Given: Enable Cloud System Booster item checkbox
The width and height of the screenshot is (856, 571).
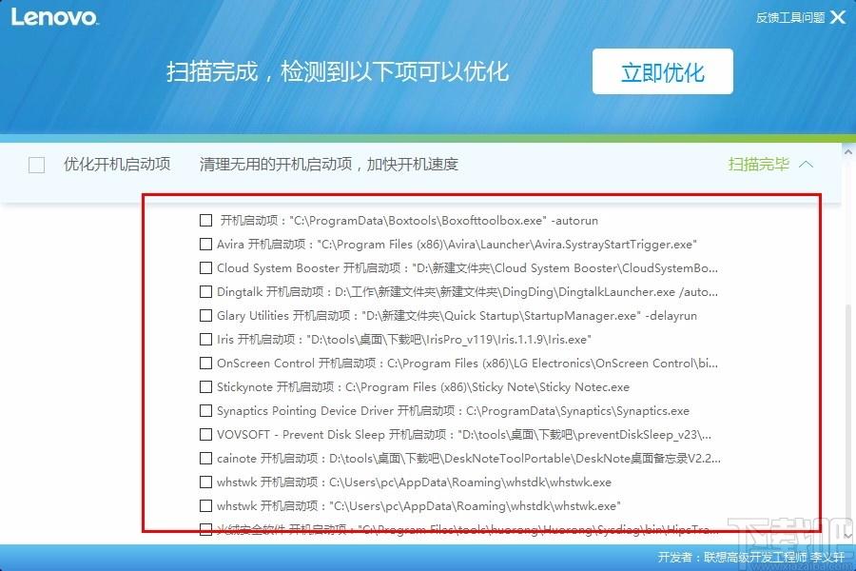Looking at the screenshot, I should pos(205,267).
